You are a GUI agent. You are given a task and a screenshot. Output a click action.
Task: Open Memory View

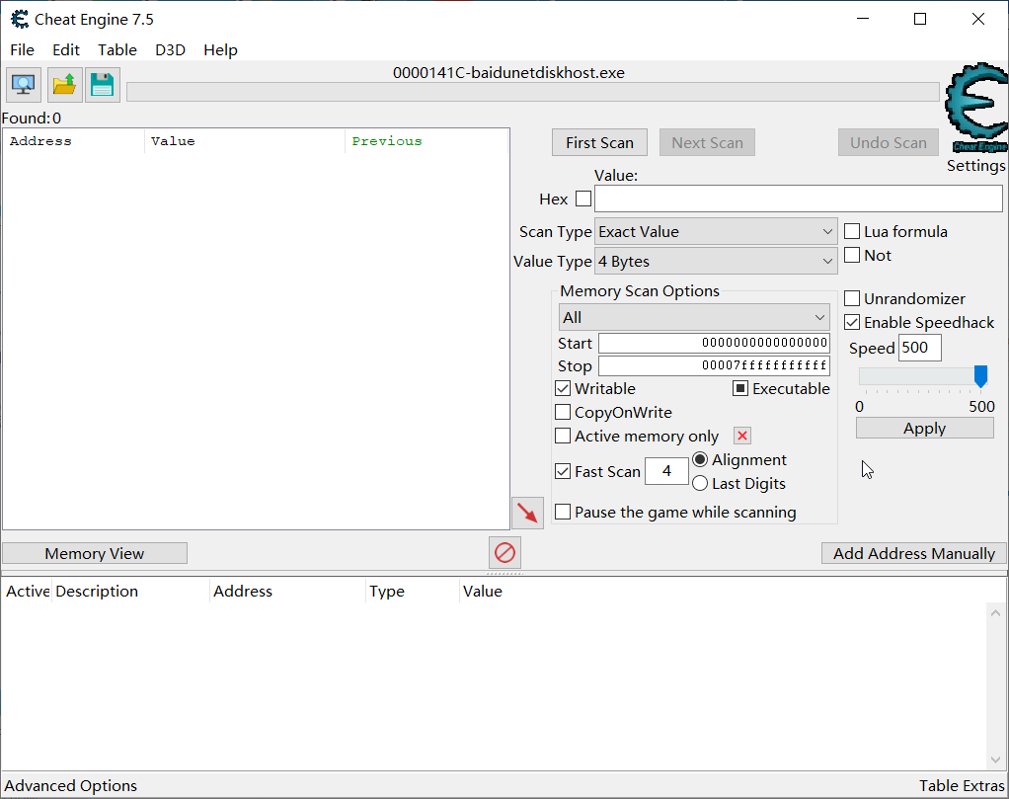click(x=95, y=554)
